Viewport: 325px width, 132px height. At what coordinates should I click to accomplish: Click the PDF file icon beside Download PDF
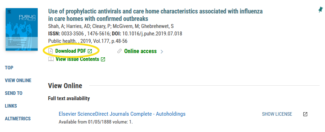click(x=50, y=51)
